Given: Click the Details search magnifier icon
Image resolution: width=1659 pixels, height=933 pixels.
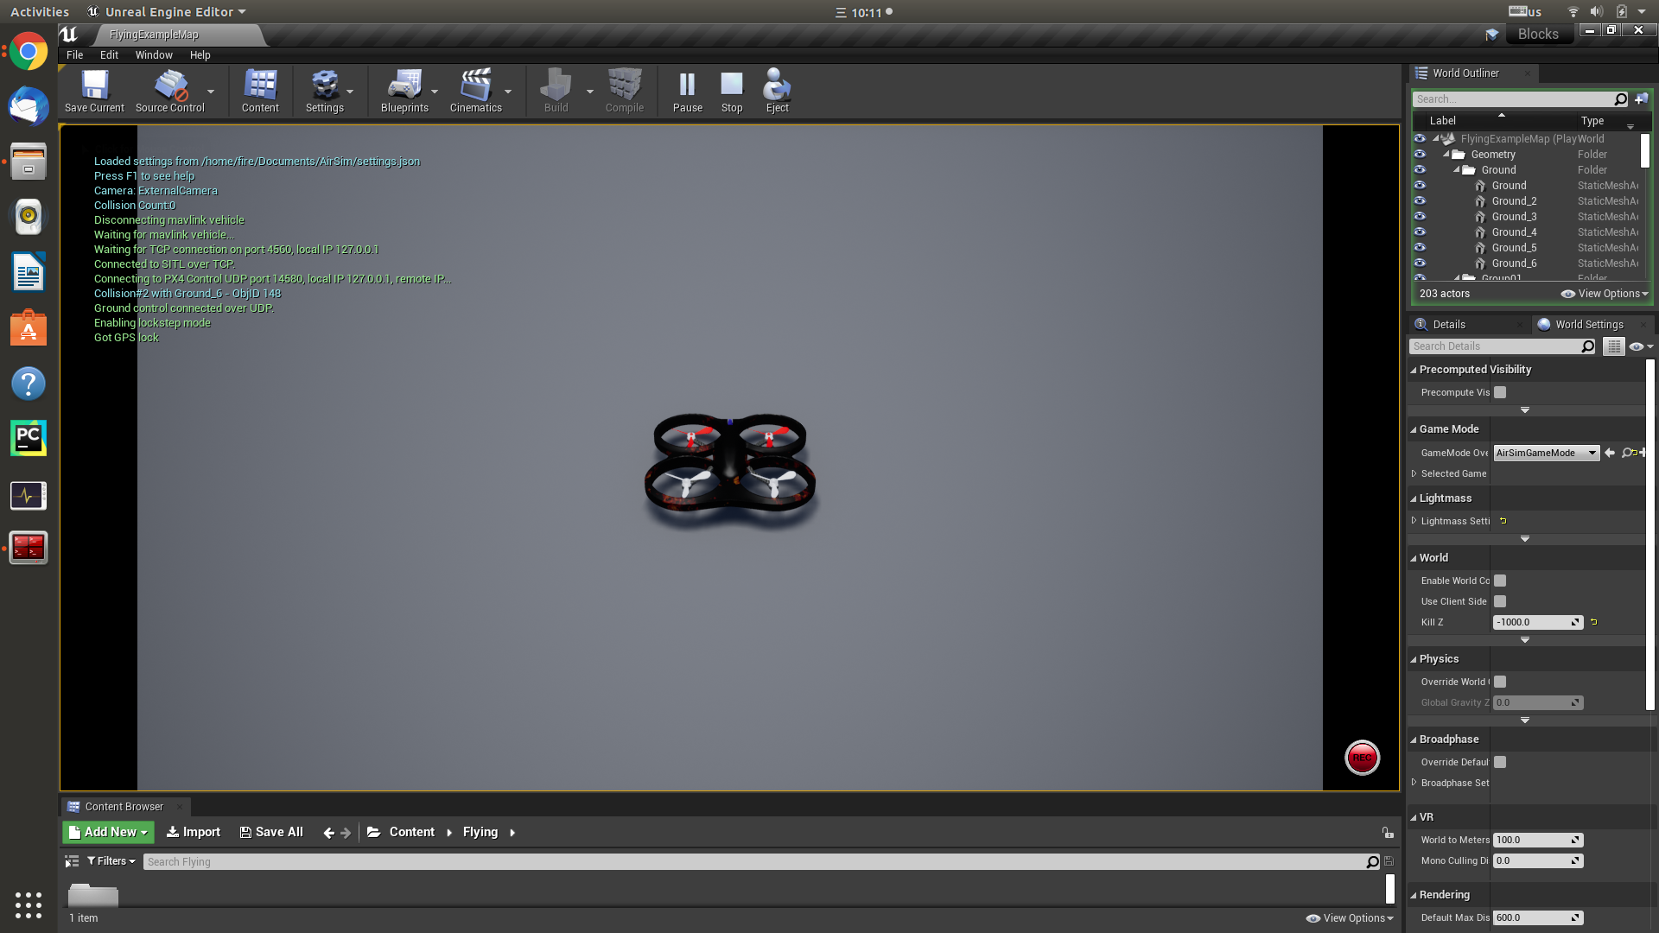Looking at the screenshot, I should point(1587,346).
